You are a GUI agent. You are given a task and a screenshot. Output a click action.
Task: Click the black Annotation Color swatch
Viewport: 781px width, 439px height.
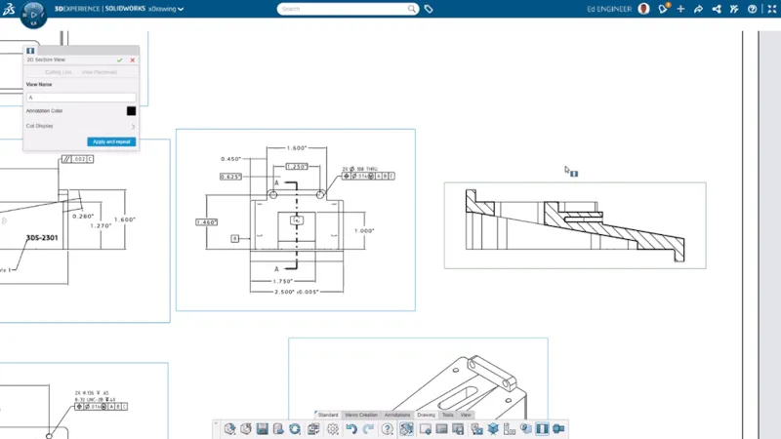pos(131,111)
